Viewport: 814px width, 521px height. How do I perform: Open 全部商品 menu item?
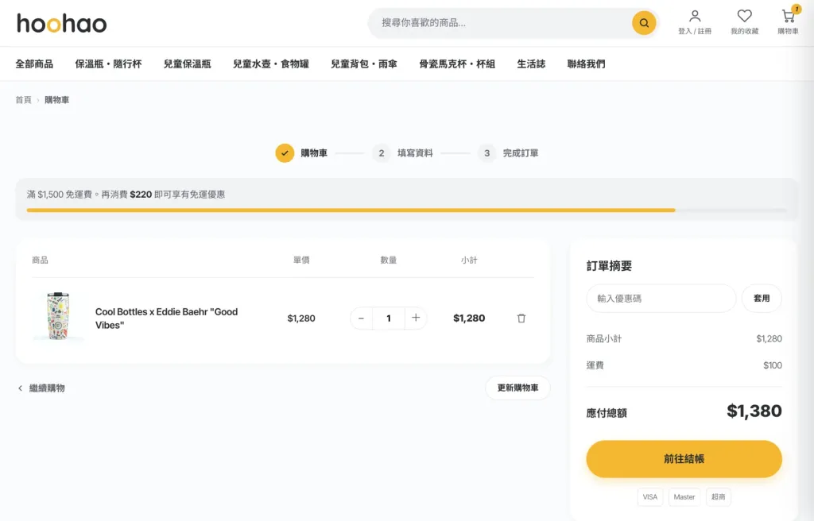(x=34, y=64)
